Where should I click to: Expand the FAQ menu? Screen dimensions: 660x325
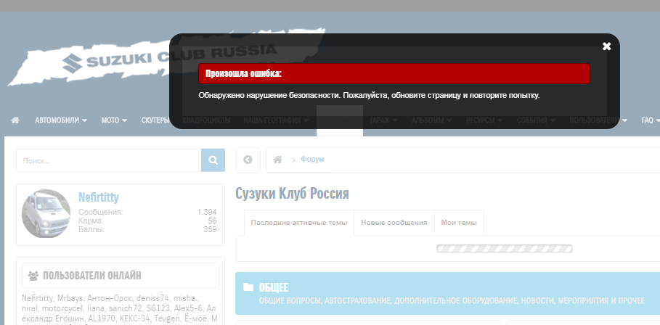click(651, 120)
